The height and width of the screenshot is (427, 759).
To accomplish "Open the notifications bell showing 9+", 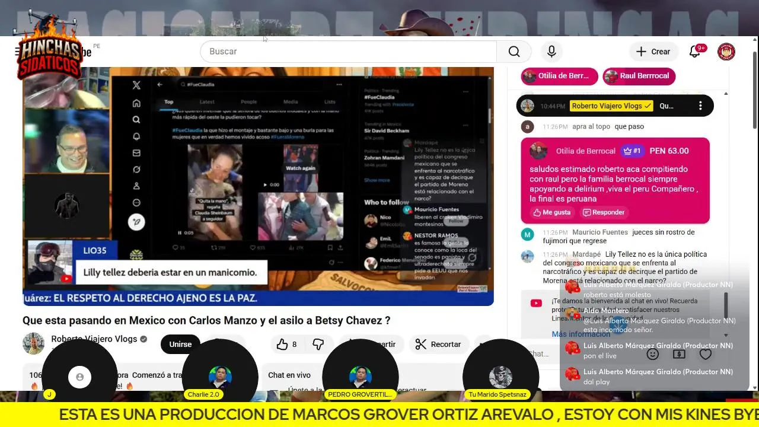I will [x=695, y=52].
